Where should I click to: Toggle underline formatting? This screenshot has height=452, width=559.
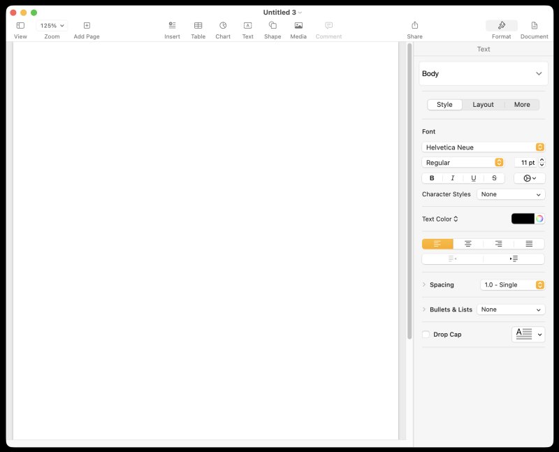[473, 178]
